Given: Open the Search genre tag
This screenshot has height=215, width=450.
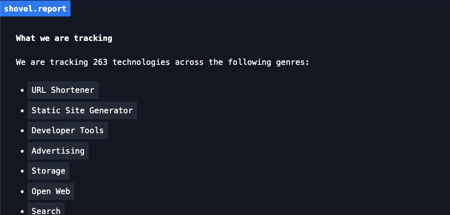Looking at the screenshot, I should point(46,210).
